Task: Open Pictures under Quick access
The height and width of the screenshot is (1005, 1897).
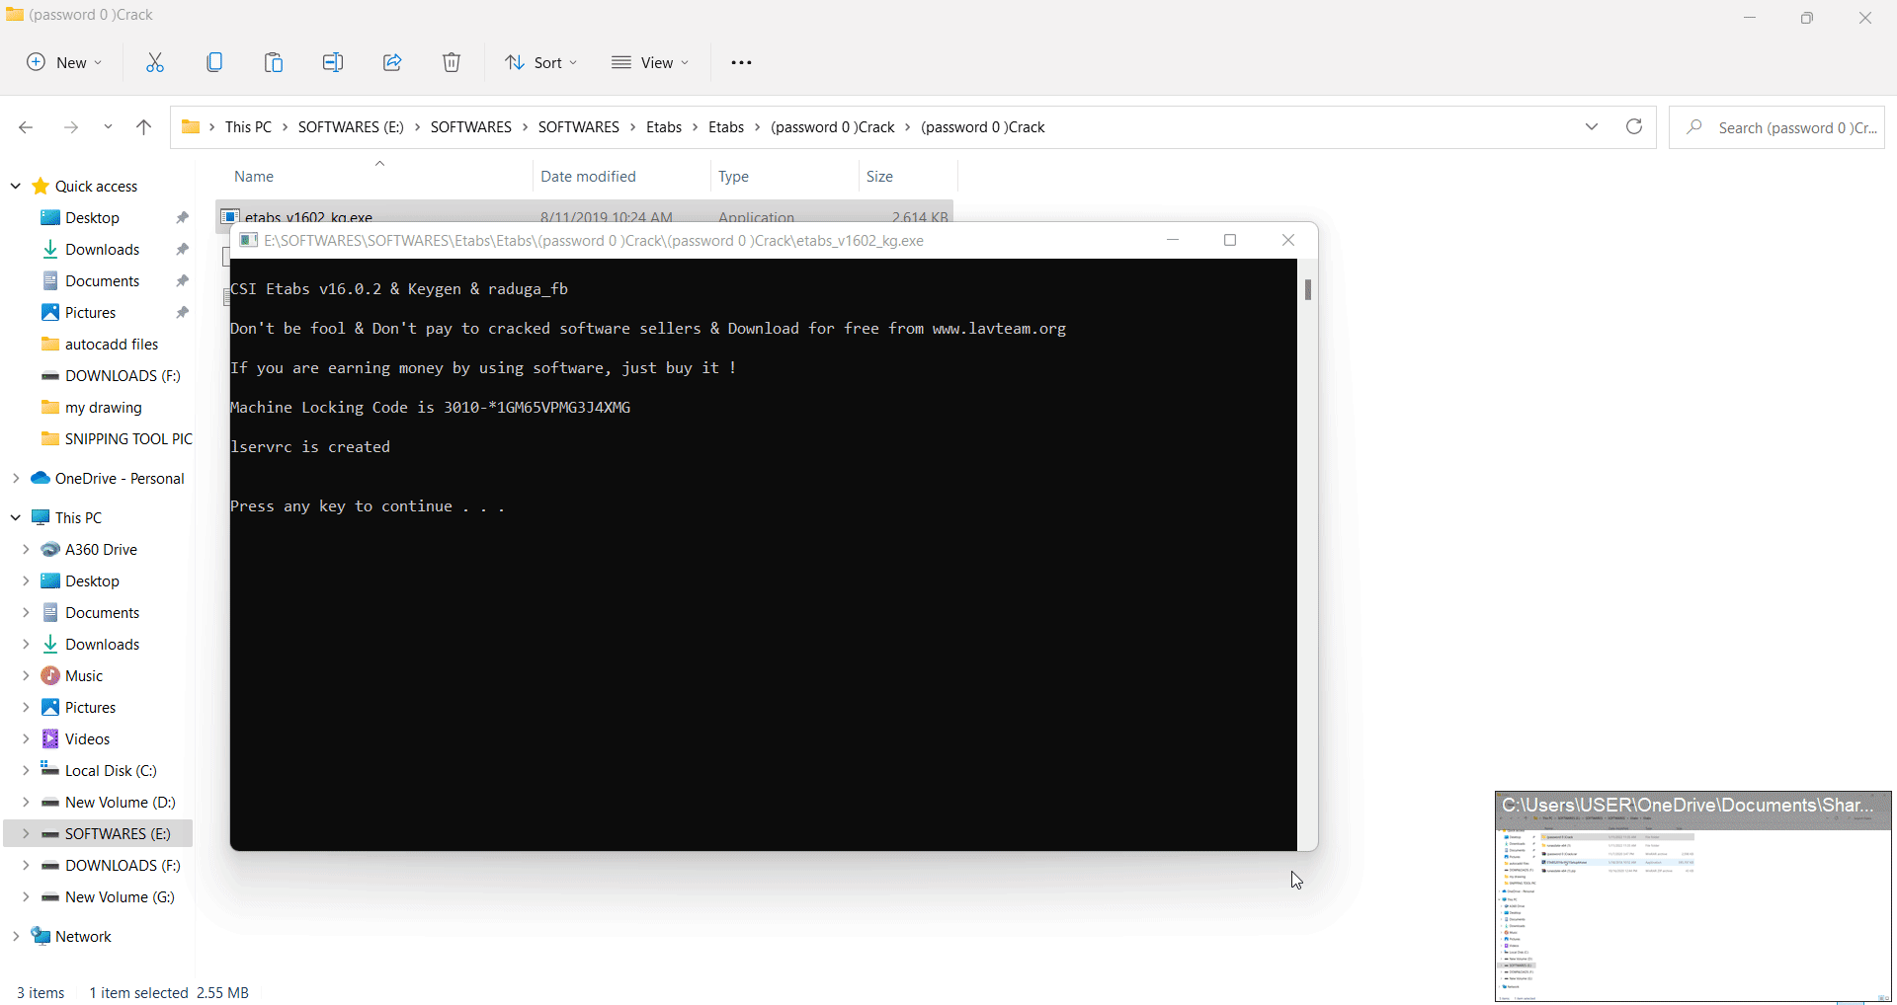Action: tap(90, 313)
